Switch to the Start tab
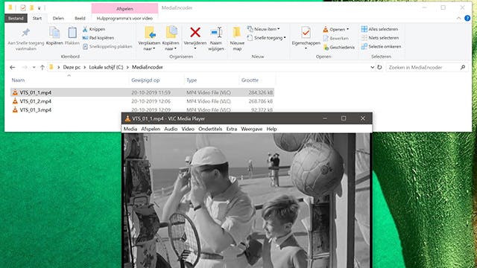This screenshot has height=268, width=477. [37, 18]
